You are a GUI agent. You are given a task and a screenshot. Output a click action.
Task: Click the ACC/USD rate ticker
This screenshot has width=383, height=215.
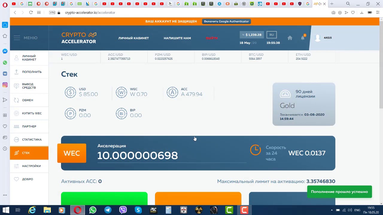(124, 57)
